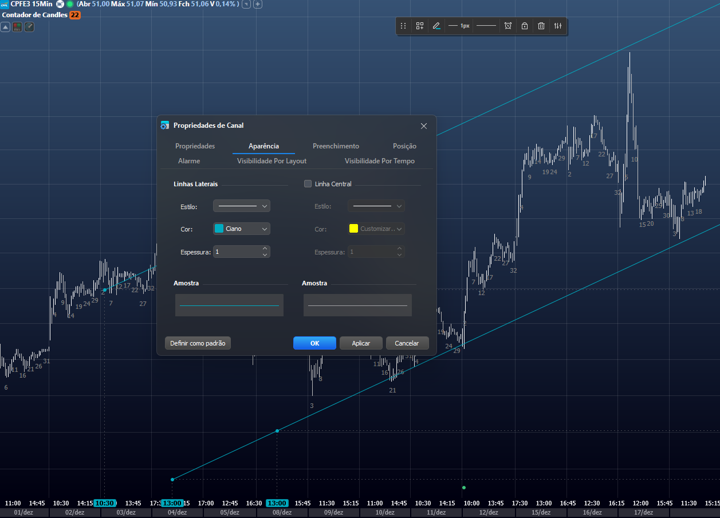Click the pencil line color icon
Viewport: 720px width, 518px height.
[x=436, y=26]
